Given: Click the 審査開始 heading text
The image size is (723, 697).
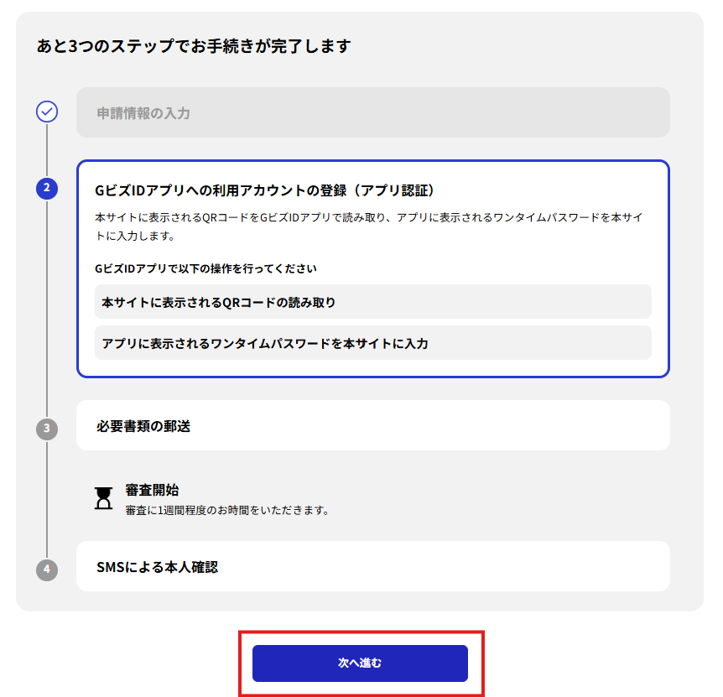Looking at the screenshot, I should tap(152, 490).
